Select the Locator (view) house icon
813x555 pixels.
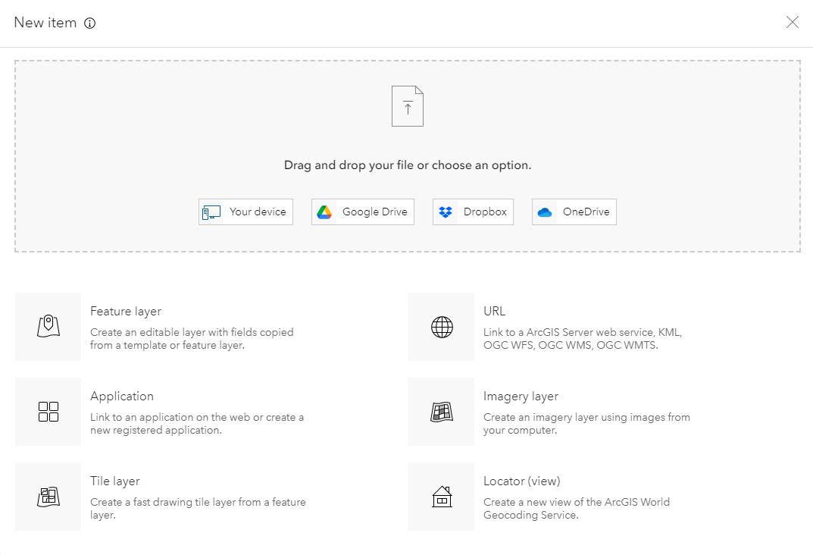442,497
